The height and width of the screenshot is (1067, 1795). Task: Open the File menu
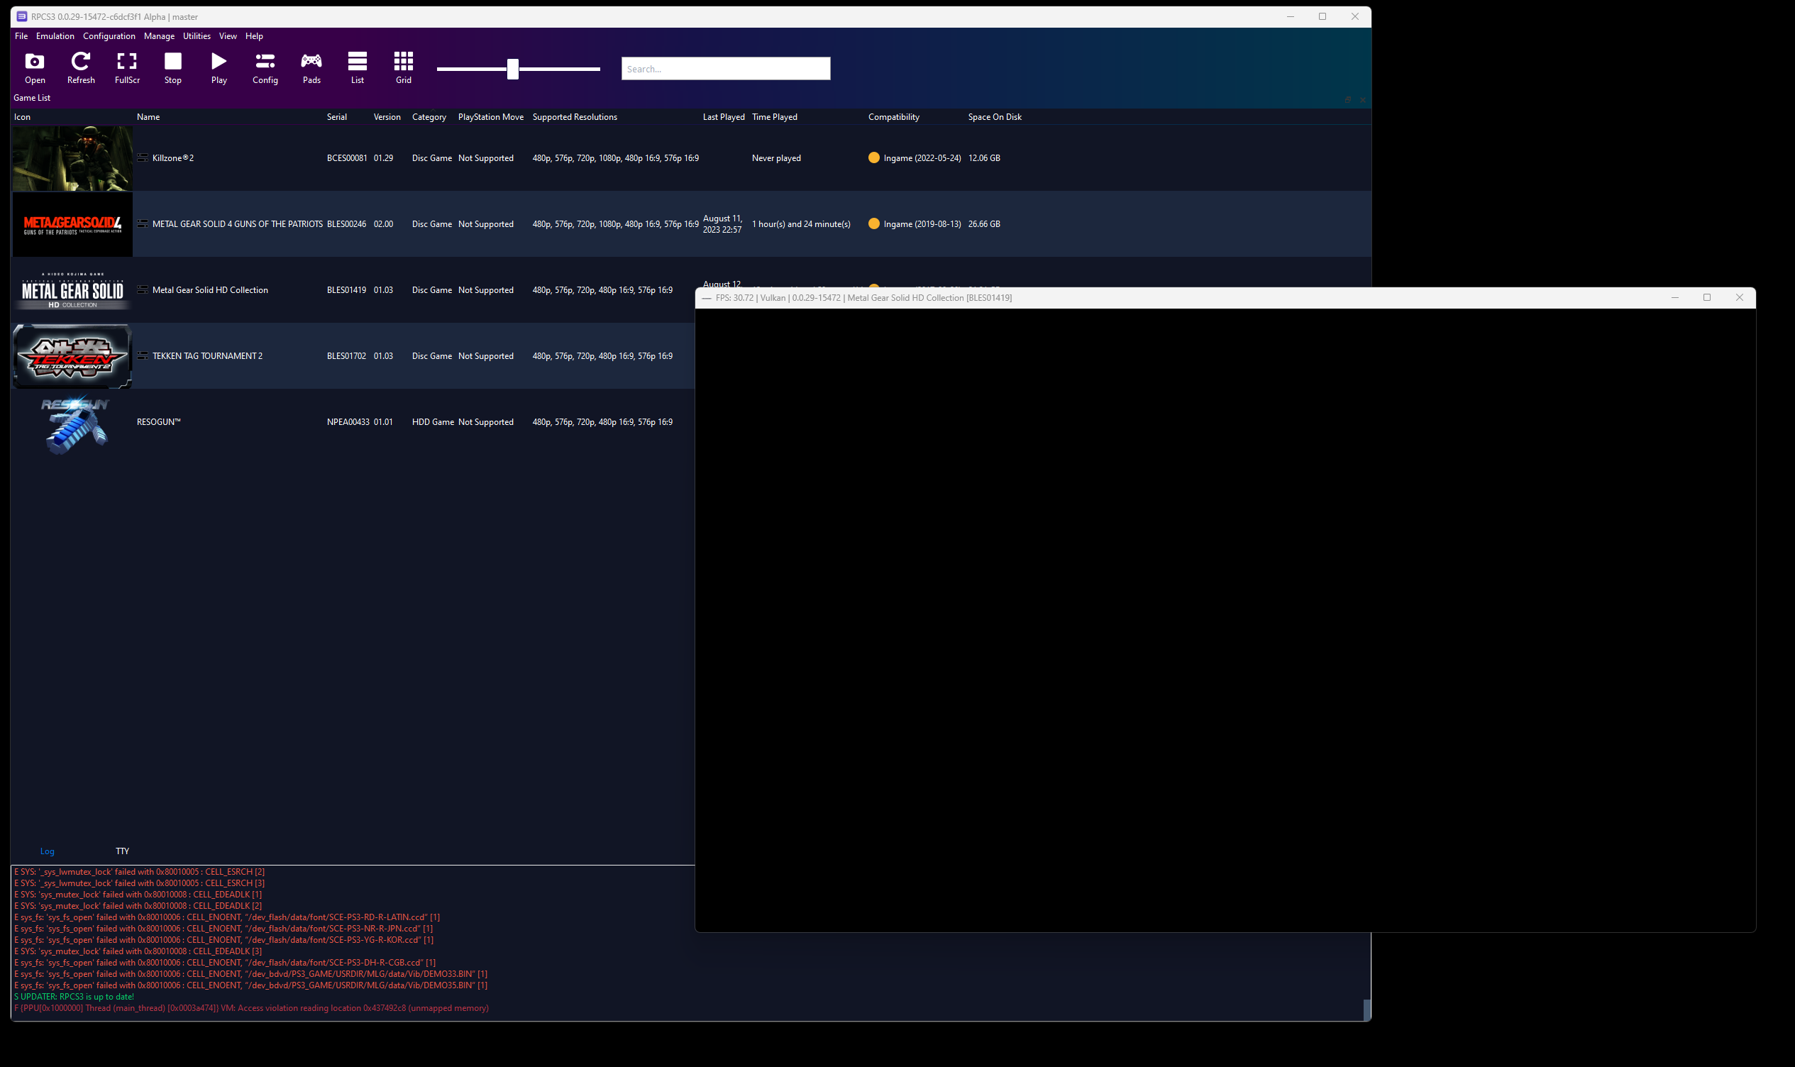pos(21,36)
